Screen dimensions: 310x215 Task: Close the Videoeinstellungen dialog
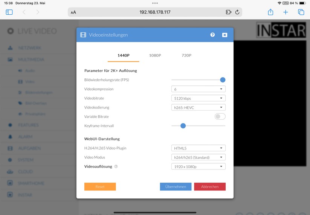(224, 35)
